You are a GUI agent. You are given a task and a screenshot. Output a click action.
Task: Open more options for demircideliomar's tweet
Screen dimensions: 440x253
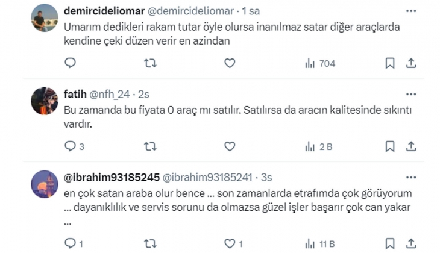click(x=411, y=11)
